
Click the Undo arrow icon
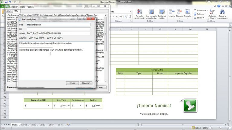10,2
